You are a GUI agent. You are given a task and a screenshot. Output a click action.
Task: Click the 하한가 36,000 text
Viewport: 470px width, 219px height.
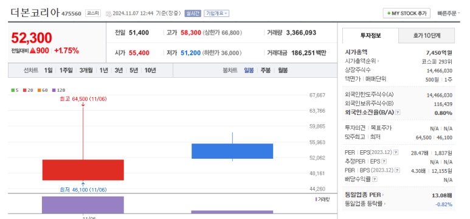point(222,53)
